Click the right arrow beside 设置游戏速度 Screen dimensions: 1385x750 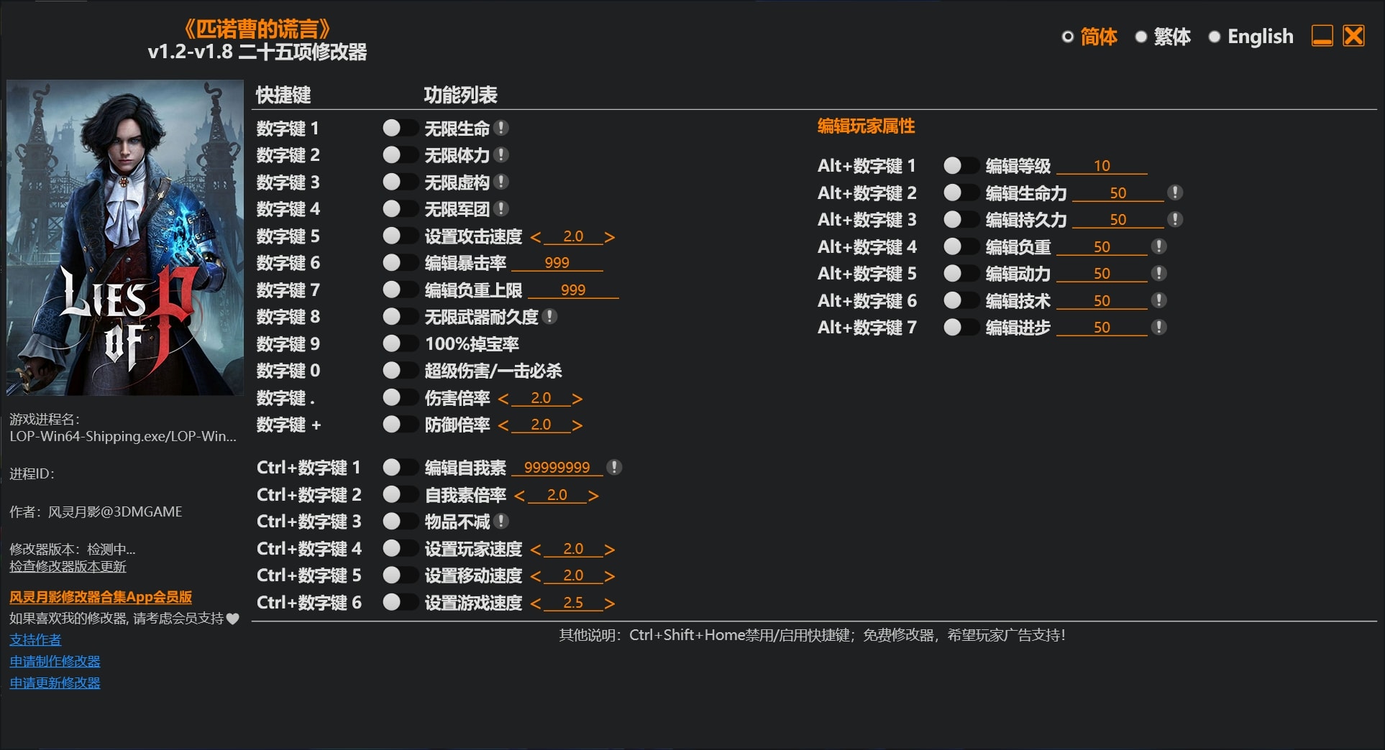point(610,603)
